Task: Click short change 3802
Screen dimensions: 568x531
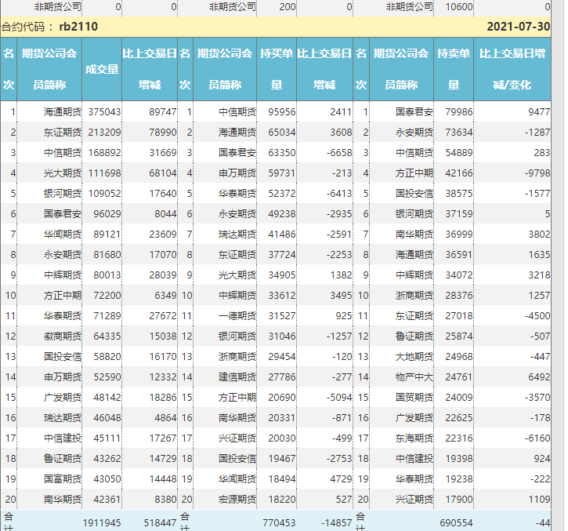Action: [x=539, y=235]
